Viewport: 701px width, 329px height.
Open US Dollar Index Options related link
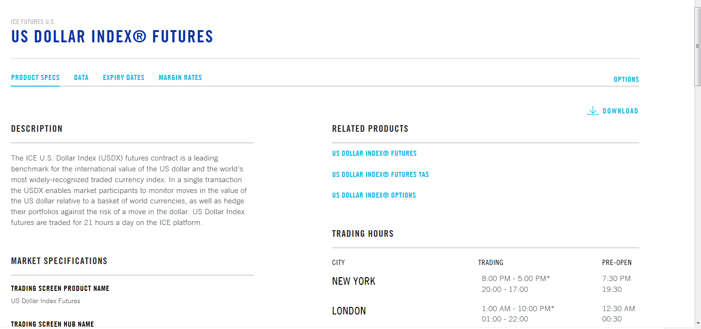click(374, 195)
